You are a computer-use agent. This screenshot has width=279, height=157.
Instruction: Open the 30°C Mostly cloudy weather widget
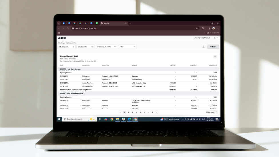click(170, 119)
